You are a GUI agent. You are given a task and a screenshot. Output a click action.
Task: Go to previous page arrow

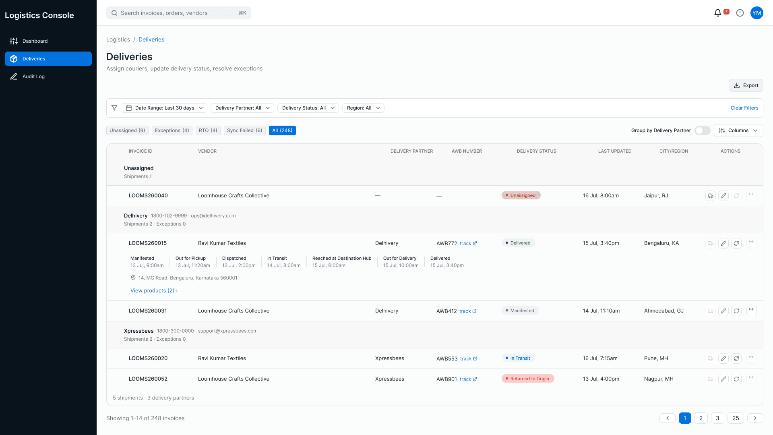click(668, 418)
